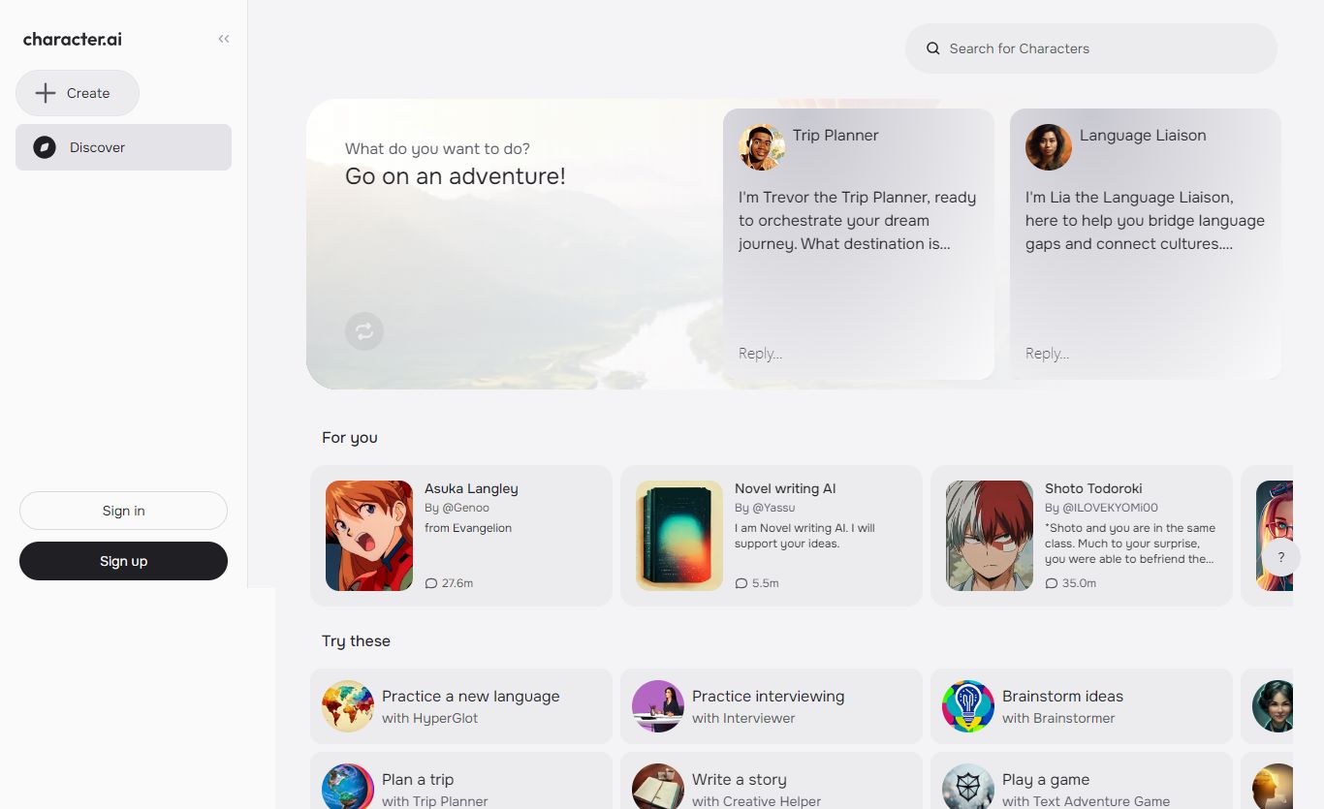Shuffle the adventure prompt with refresh icon

coord(364,331)
